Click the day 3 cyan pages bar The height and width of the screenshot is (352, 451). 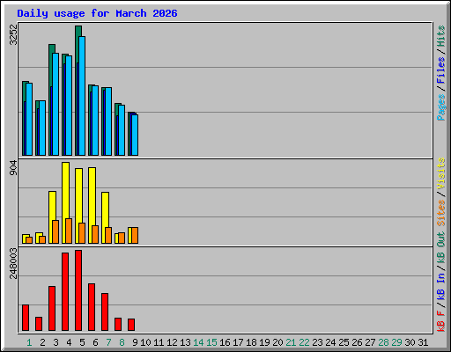pos(55,104)
